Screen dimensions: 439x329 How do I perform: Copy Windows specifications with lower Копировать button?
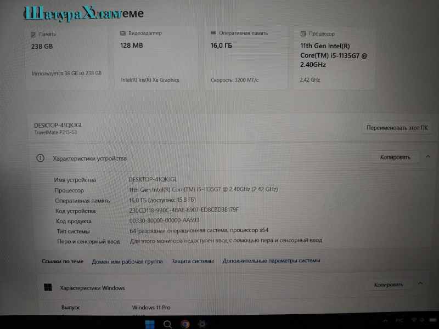(389, 285)
